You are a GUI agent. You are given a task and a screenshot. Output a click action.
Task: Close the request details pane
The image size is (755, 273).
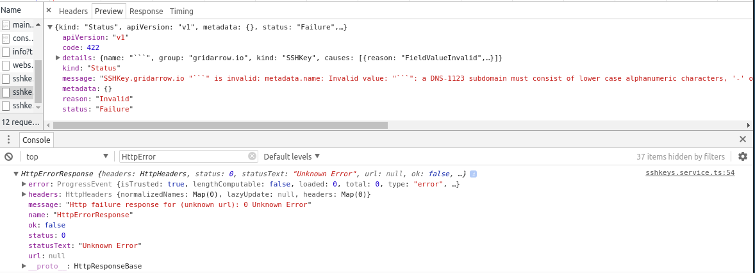tap(49, 11)
